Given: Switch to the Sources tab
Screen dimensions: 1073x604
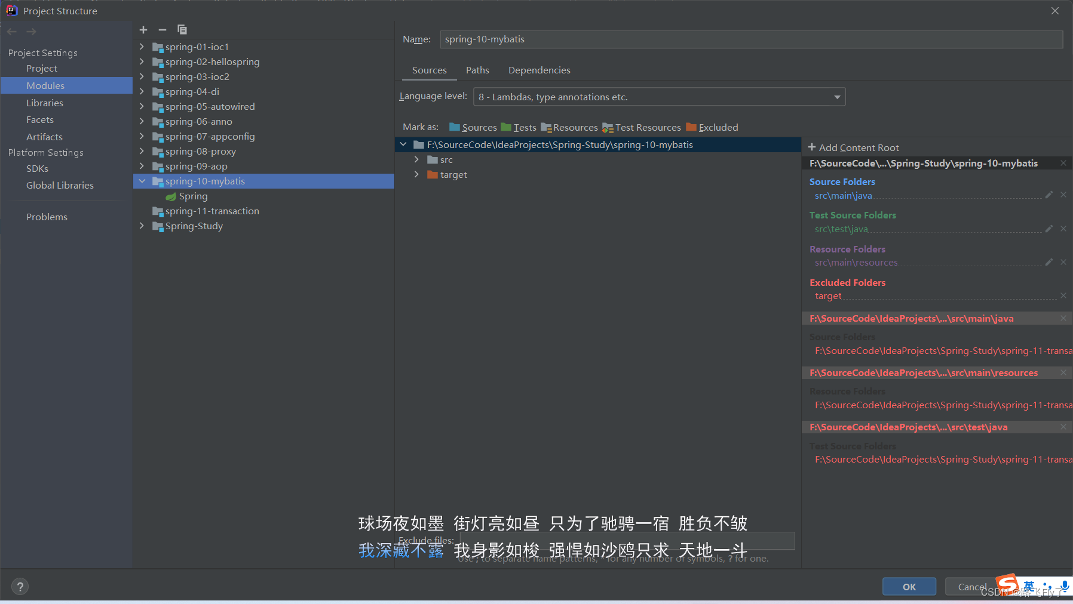Looking at the screenshot, I should coord(429,70).
